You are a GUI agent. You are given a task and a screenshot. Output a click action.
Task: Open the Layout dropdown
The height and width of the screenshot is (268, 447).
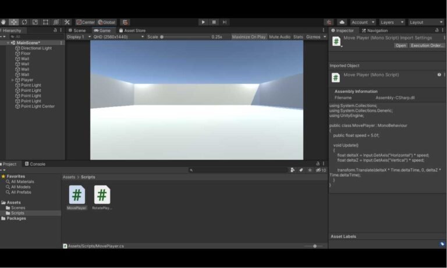click(426, 22)
